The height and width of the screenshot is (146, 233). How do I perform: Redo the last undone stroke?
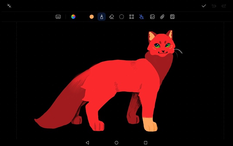click(x=224, y=6)
